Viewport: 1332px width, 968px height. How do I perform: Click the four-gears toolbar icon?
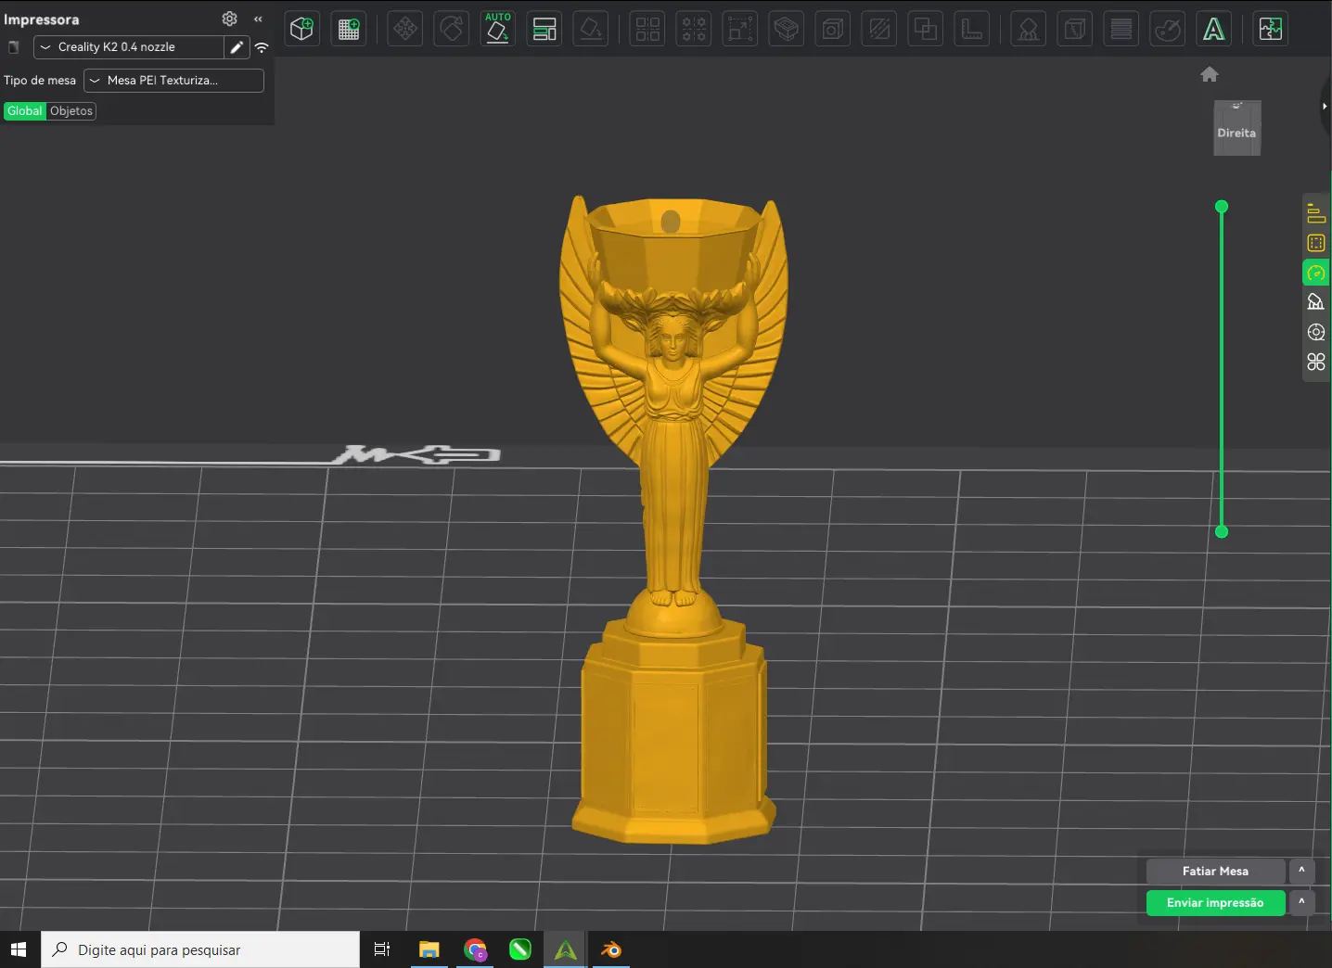(694, 29)
